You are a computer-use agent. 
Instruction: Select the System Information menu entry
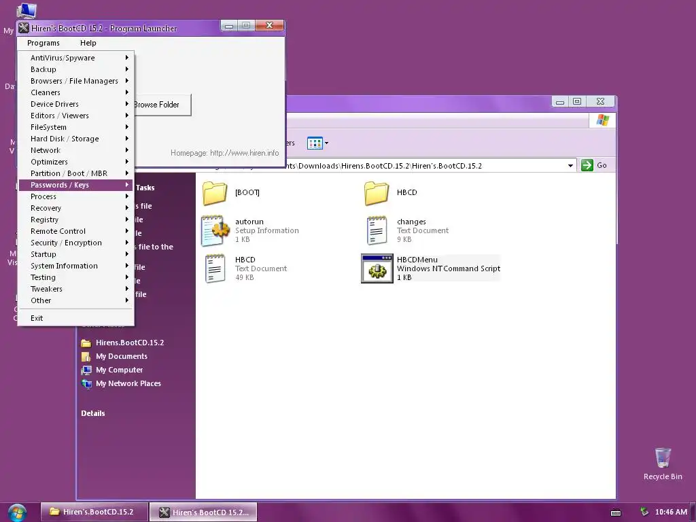(x=75, y=266)
